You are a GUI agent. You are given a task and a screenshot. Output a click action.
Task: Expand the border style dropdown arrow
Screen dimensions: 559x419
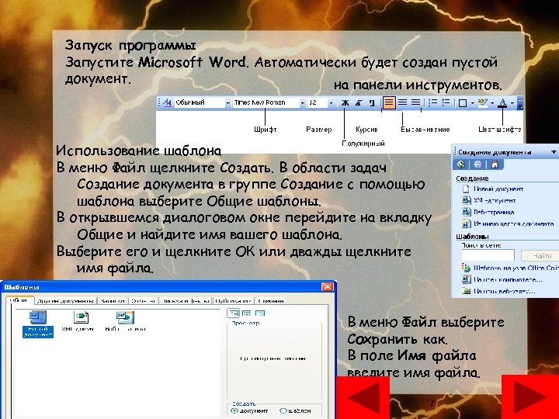coord(472,103)
